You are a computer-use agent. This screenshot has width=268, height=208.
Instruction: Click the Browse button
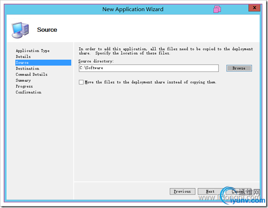pyautogui.click(x=239, y=68)
